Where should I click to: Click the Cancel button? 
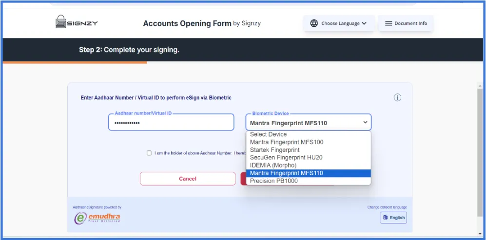click(188, 179)
